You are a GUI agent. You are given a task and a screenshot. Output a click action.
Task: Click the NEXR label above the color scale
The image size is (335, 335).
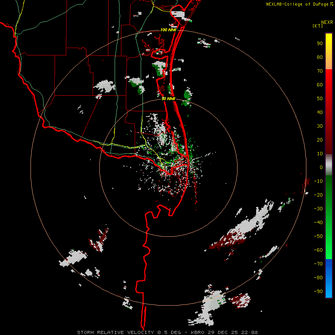click(327, 22)
